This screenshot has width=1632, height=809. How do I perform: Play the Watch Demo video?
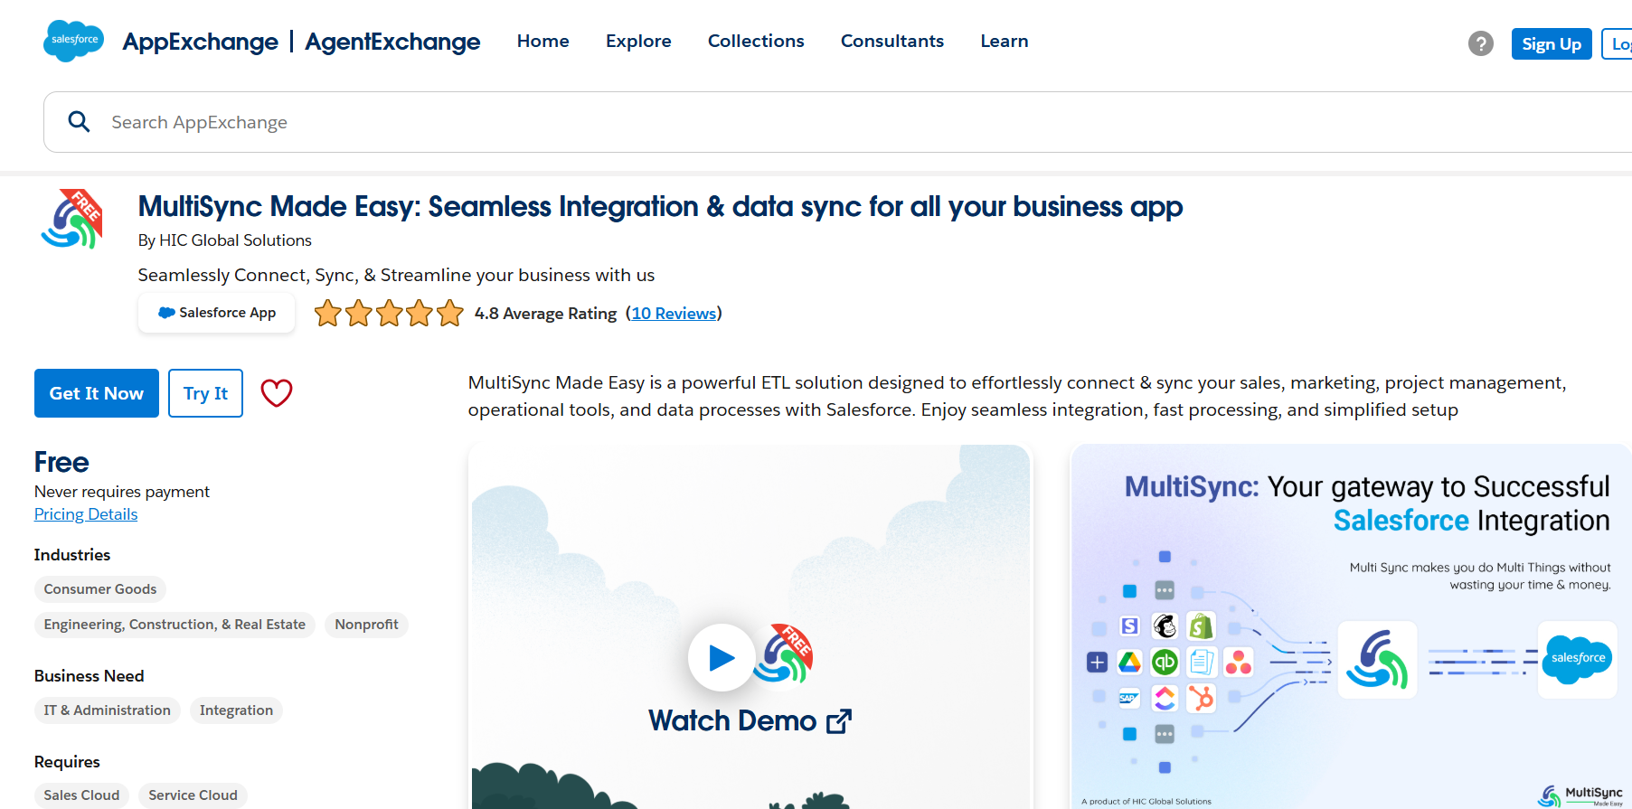[722, 657]
